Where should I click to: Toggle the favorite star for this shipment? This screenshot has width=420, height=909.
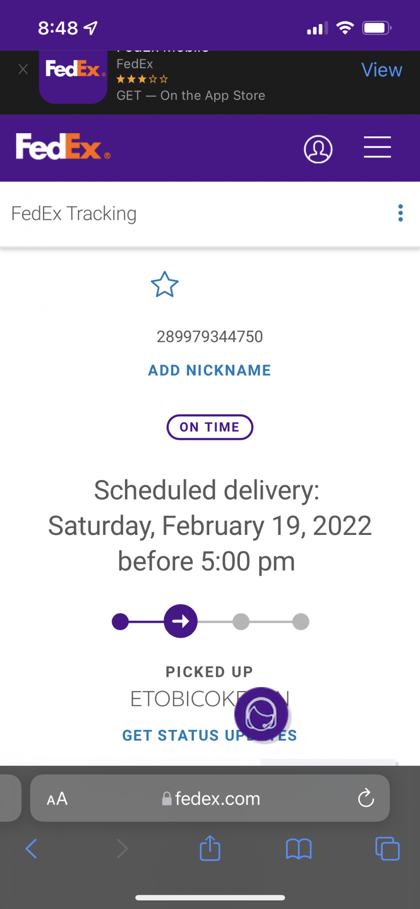[164, 285]
